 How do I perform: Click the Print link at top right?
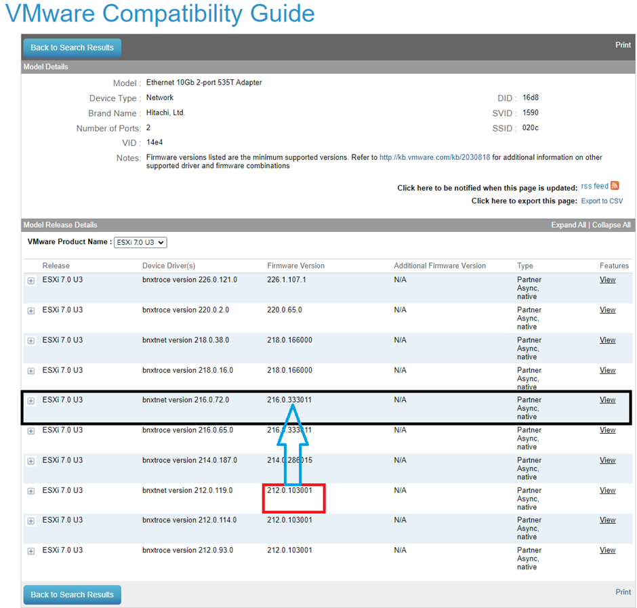point(623,45)
